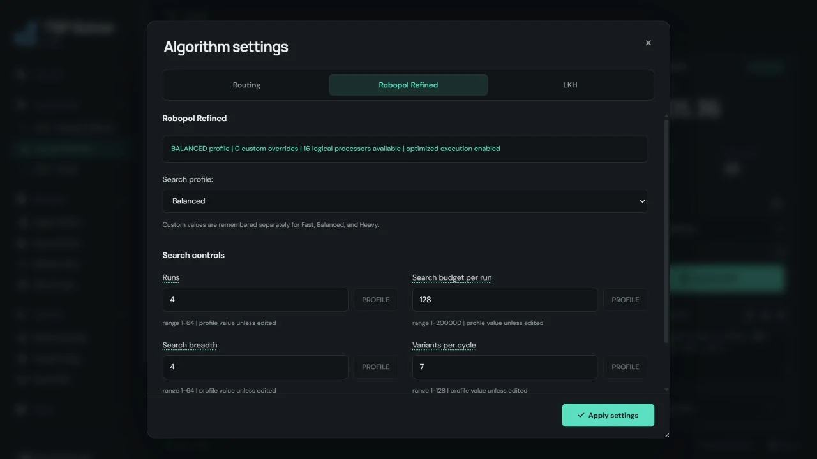
Task: Click the scrollbar up arrow
Action: [x=667, y=116]
